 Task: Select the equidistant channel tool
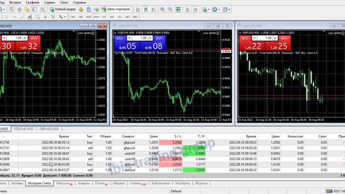click(x=30, y=17)
